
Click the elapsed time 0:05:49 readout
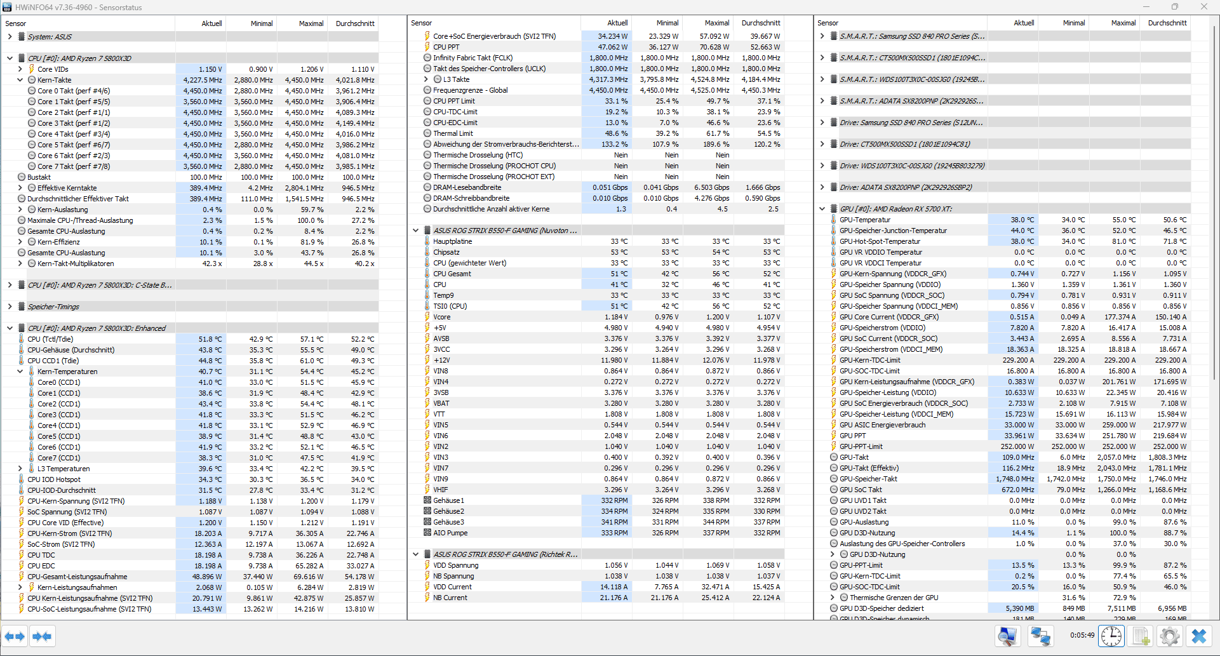coord(1082,635)
